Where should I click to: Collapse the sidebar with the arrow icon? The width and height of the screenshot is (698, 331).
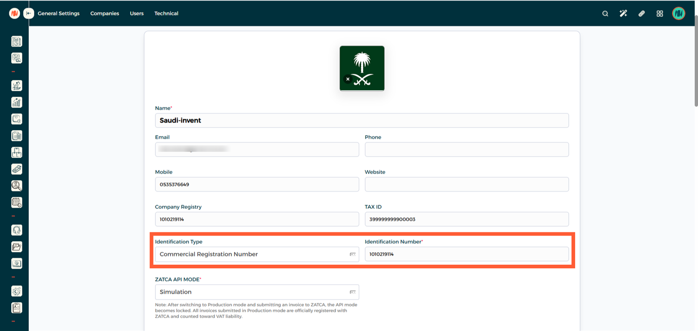point(29,13)
